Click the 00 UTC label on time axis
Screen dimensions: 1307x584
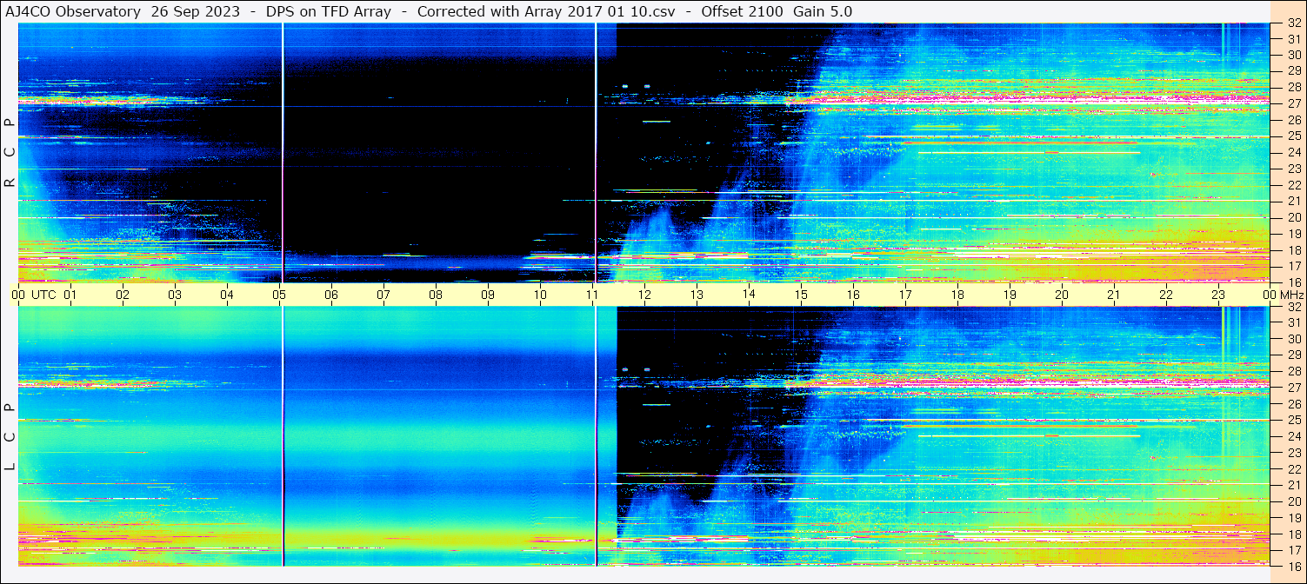tap(33, 295)
